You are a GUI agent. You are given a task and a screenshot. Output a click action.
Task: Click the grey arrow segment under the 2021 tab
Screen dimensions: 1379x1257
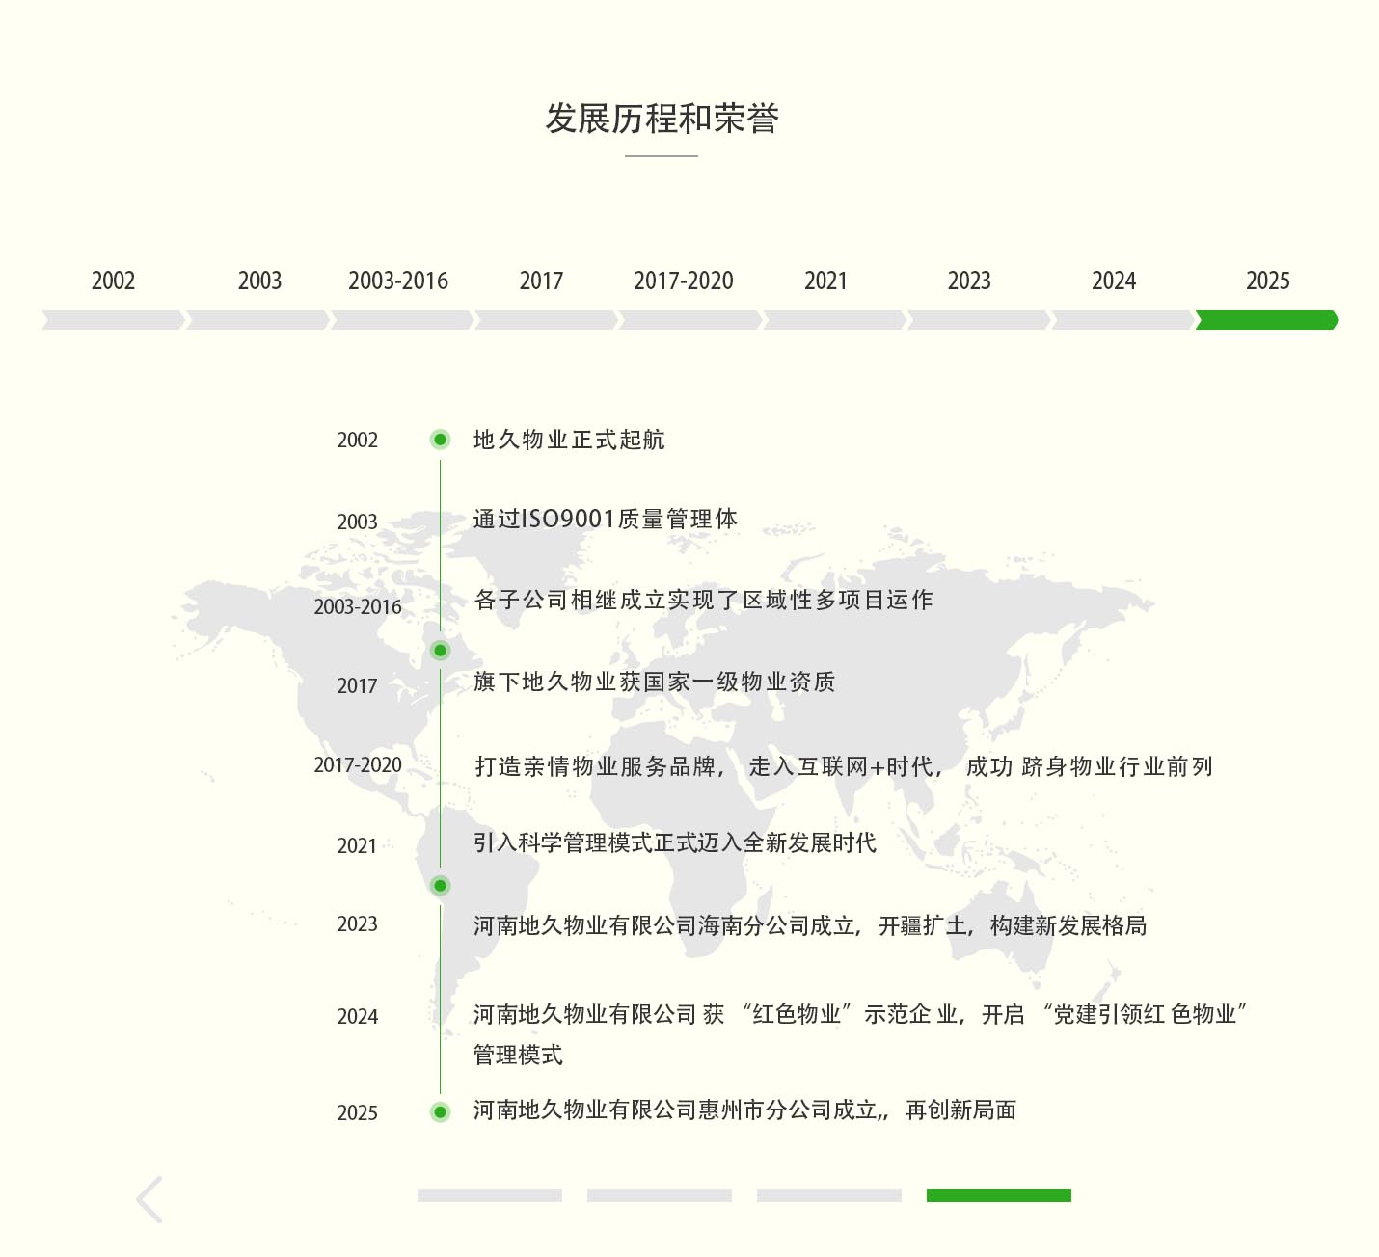pyautogui.click(x=835, y=320)
